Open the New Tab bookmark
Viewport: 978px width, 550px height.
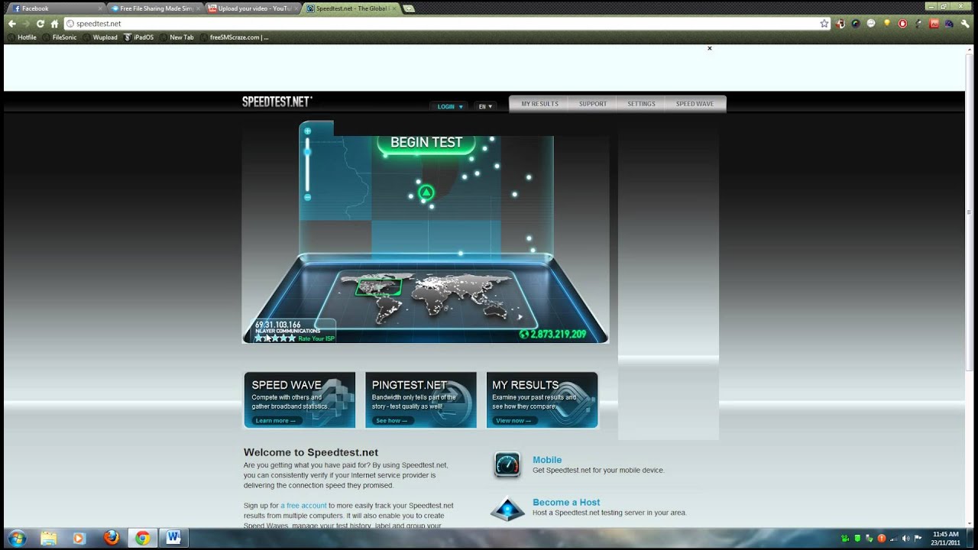pyautogui.click(x=177, y=37)
